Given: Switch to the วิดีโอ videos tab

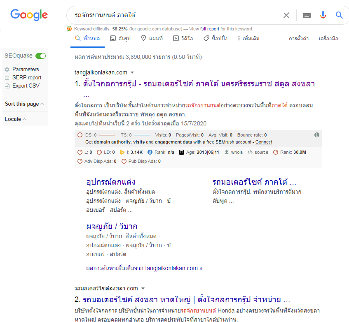Looking at the screenshot, I should point(183,39).
